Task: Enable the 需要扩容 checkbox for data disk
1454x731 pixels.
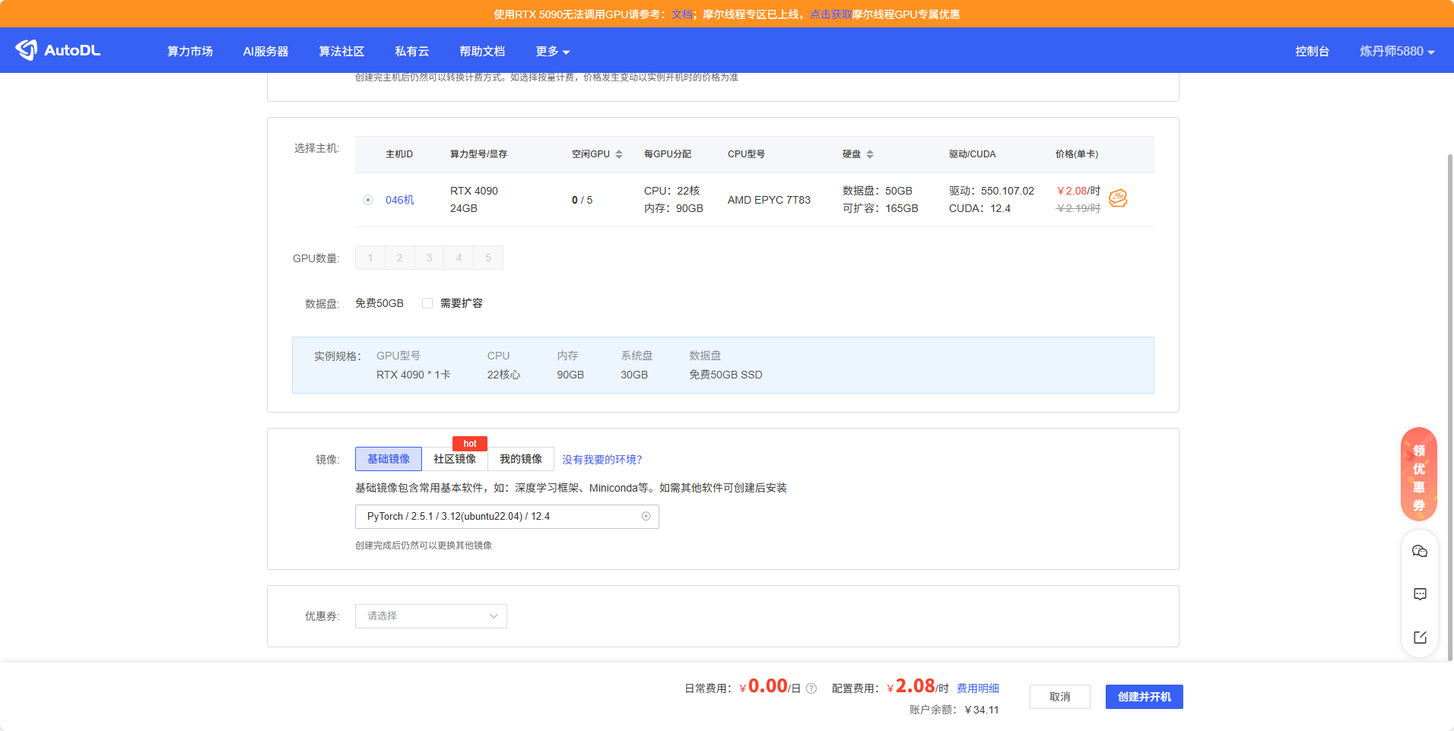Action: 427,302
